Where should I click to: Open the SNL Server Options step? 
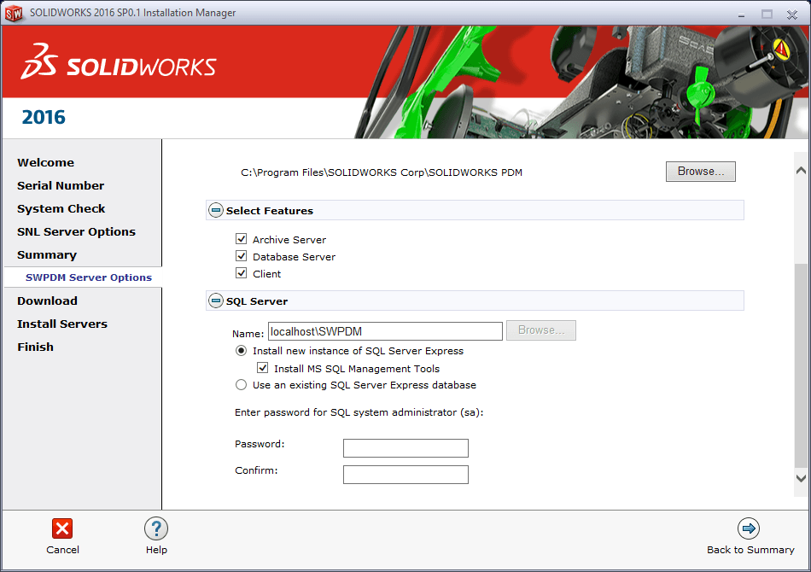coord(76,231)
